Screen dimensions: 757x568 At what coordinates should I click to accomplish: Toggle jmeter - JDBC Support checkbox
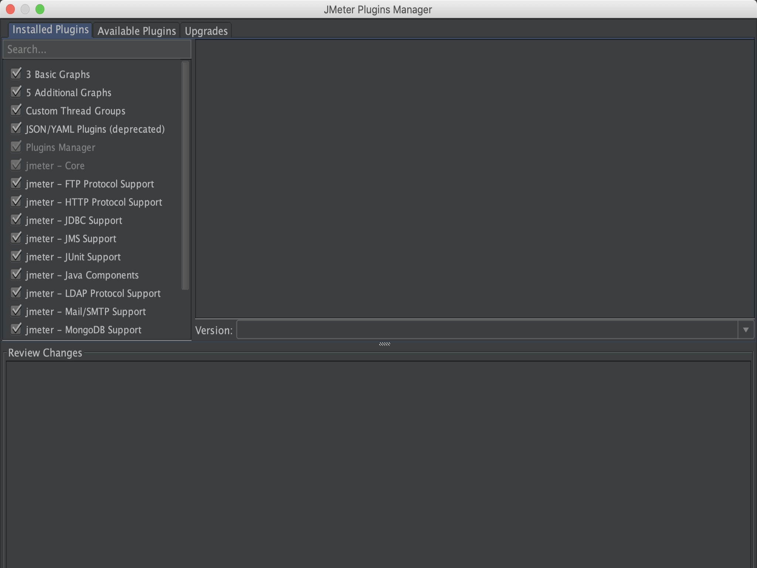coord(16,220)
